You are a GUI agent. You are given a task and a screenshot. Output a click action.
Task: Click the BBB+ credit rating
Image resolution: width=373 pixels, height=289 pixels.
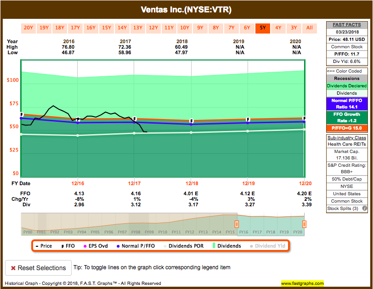coord(347,171)
